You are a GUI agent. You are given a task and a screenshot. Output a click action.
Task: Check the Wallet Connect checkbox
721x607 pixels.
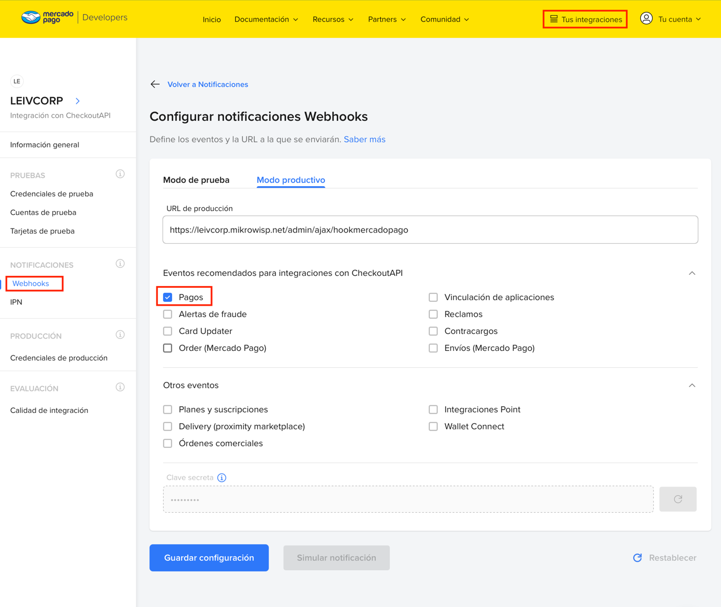[x=433, y=426]
